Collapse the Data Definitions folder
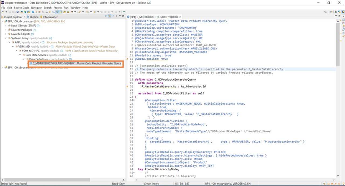This screenshot has height=186, width=345. pos(23,59)
